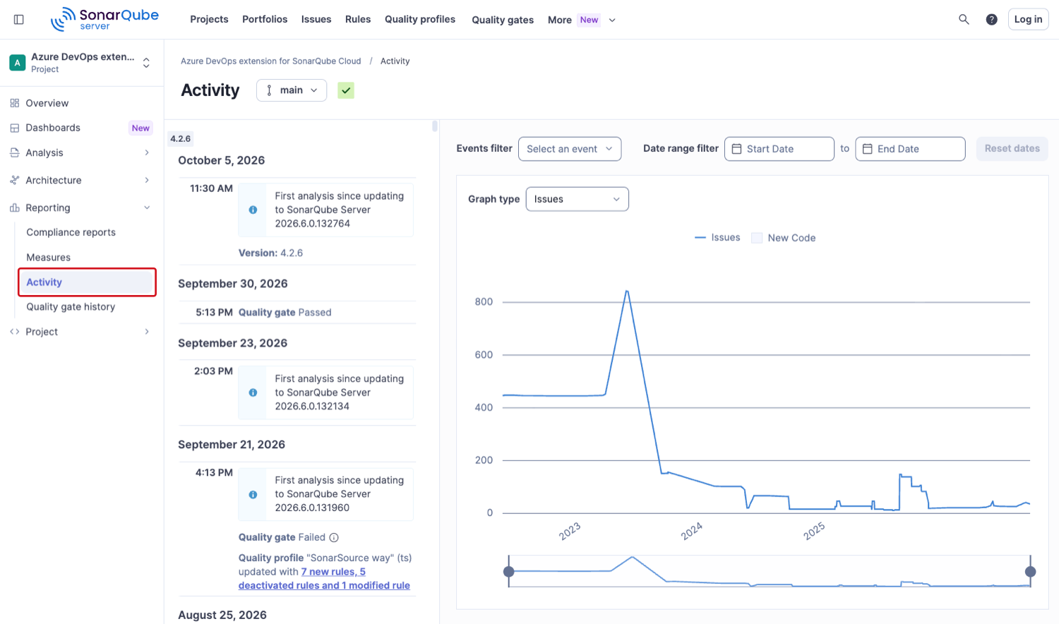Toggle the New Code legend item
Viewport: 1059px width, 624px height.
(784, 238)
